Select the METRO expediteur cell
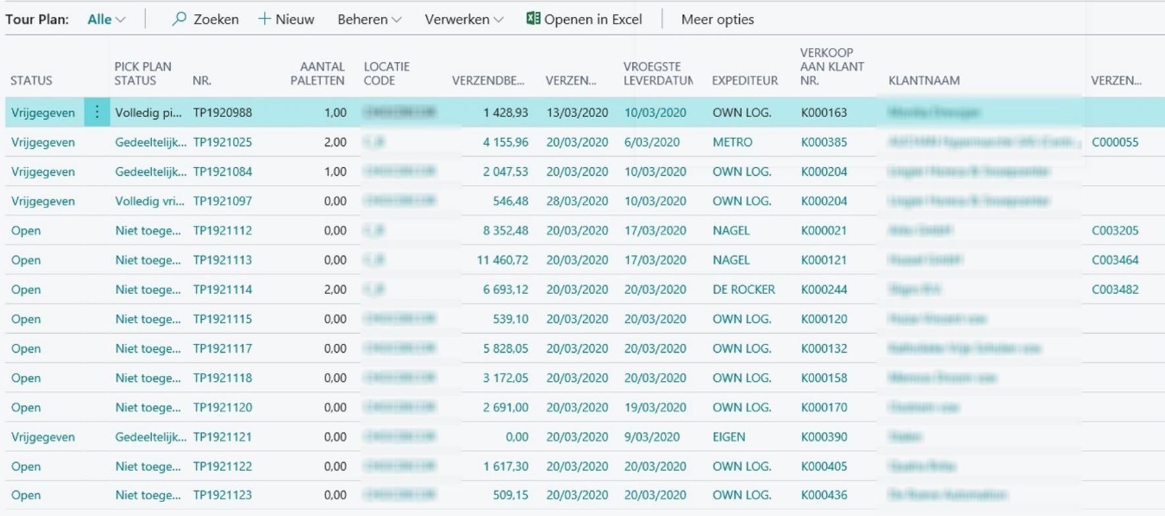 click(732, 142)
